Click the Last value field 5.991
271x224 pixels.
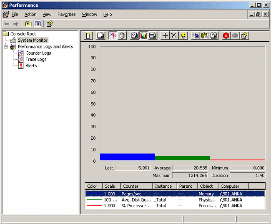tap(133, 168)
